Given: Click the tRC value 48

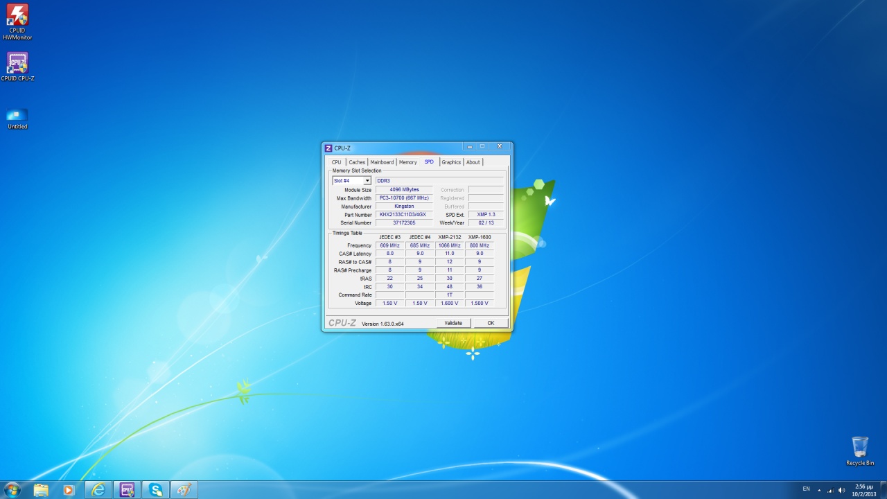Looking at the screenshot, I should click(x=450, y=287).
